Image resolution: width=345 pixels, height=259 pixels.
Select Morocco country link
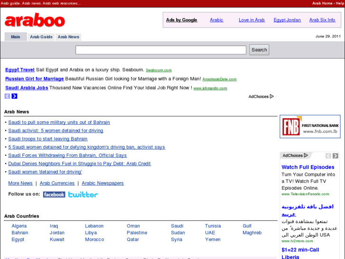[x=94, y=240]
